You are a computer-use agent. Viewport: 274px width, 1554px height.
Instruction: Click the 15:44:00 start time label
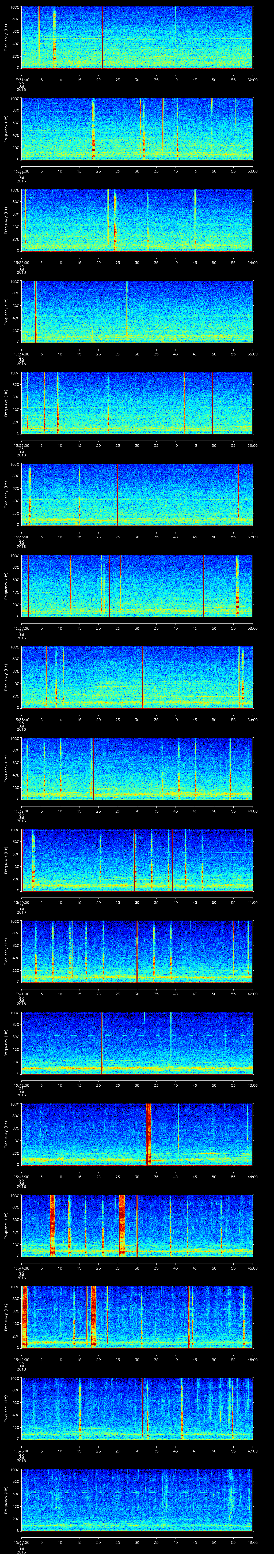click(21, 1267)
